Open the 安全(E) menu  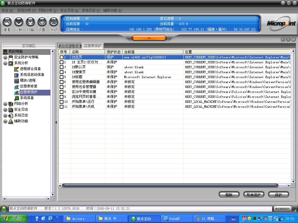click(7, 10)
